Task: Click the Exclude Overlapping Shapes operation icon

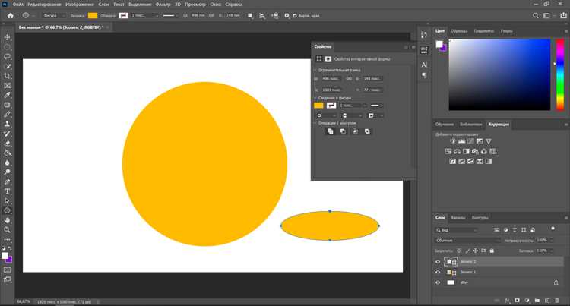Action: pyautogui.click(x=367, y=131)
